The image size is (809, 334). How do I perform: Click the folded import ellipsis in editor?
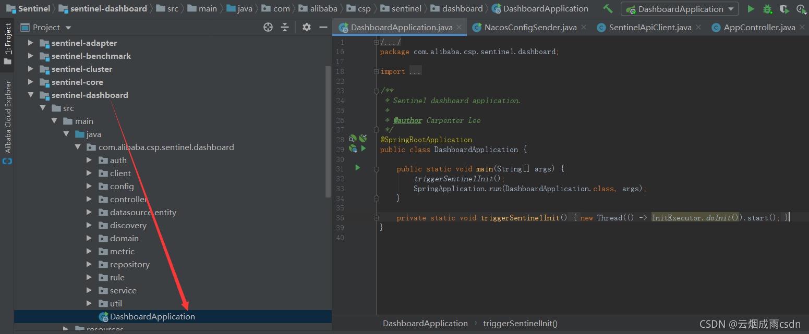pos(415,71)
